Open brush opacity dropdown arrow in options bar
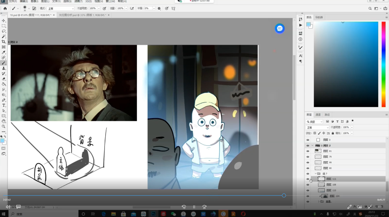 click(99, 9)
